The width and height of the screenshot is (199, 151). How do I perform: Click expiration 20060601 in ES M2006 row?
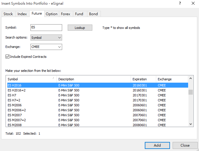tap(140, 105)
